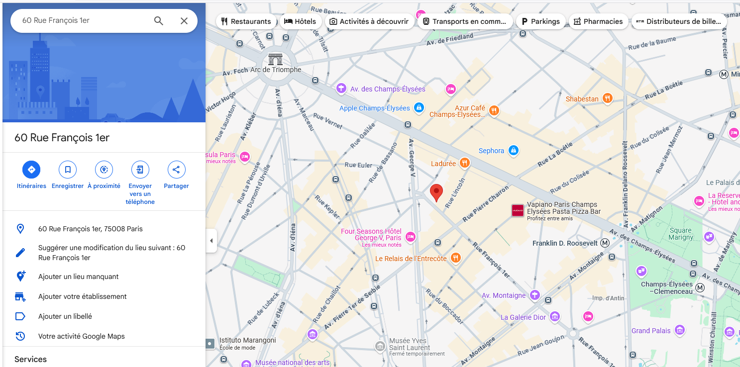This screenshot has width=740, height=367.
Task: Click Franklin D. Roosevelt metro icon
Action: [x=605, y=243]
